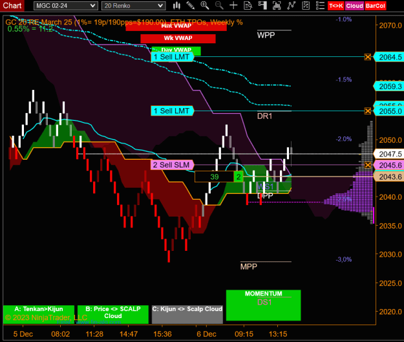This screenshot has width=404, height=342.
Task: Click the position quantity 2 box
Action: point(239,176)
